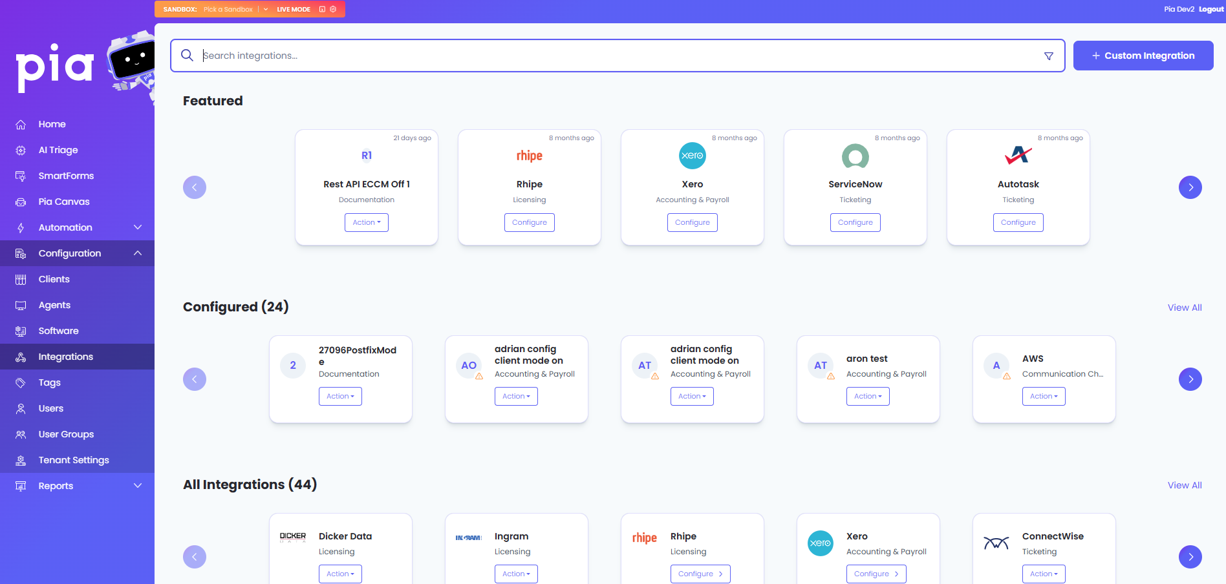
Task: Click the Pia logo
Action: tap(55, 67)
